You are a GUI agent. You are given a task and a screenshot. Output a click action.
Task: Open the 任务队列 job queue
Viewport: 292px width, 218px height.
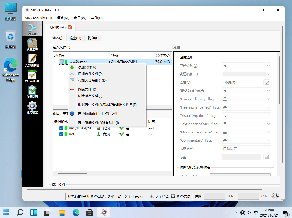(x=32, y=92)
